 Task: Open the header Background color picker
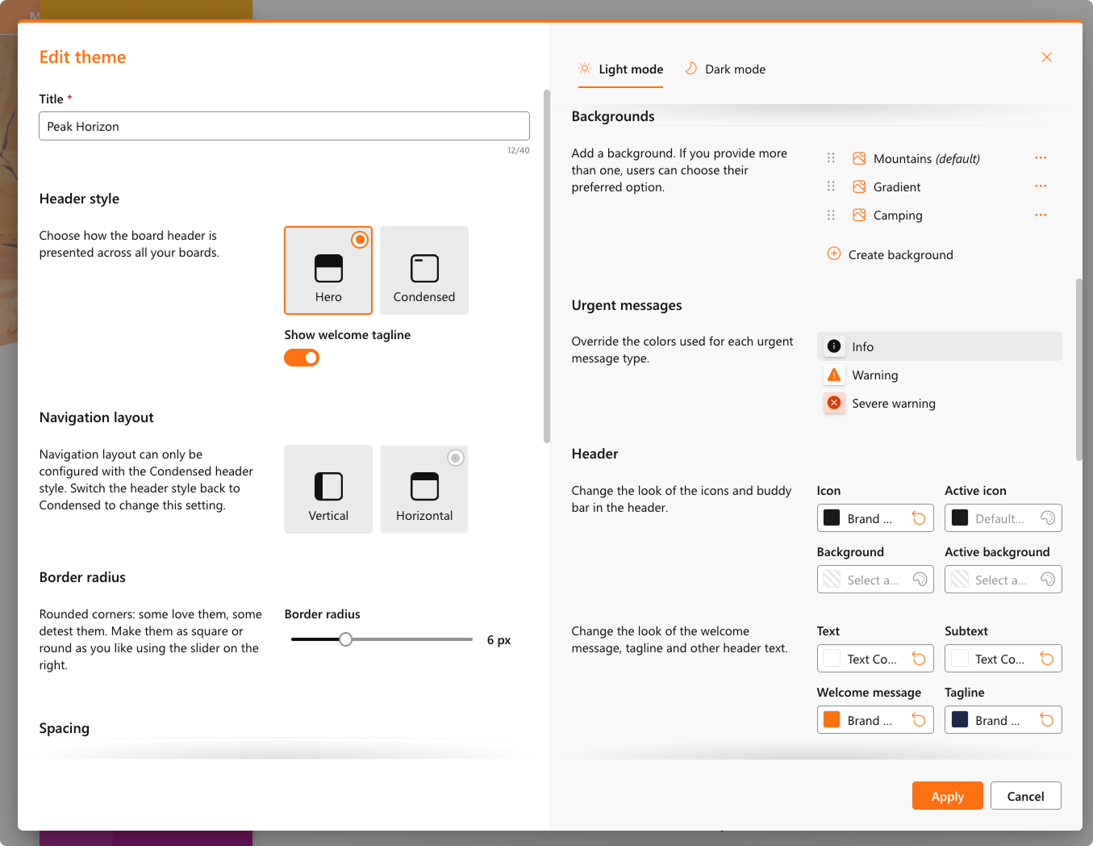tap(875, 580)
